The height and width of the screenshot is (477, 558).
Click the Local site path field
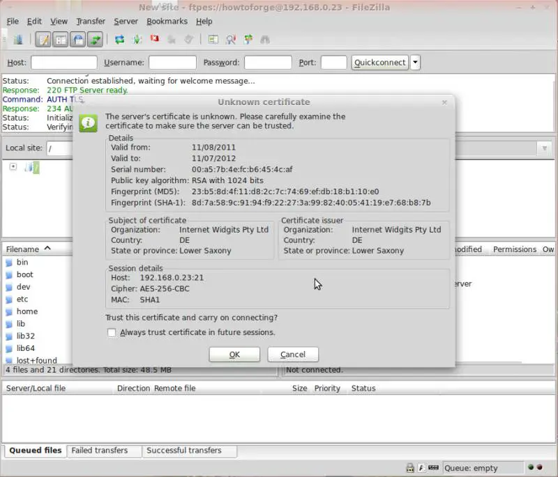pos(60,148)
